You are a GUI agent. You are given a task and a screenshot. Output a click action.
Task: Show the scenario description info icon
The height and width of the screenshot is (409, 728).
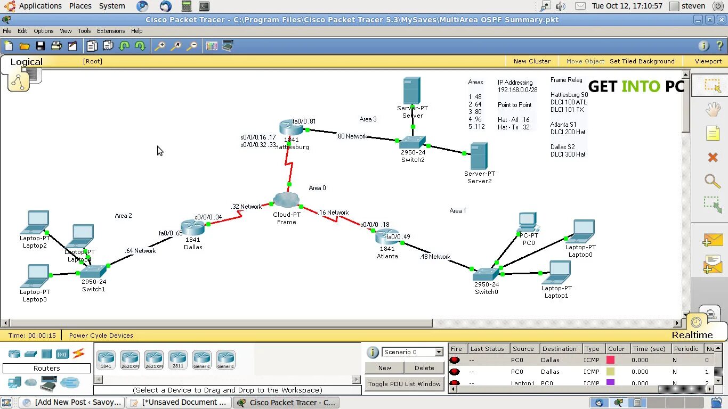tap(373, 352)
